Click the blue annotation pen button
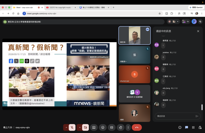The image size is (205, 133). pos(194,21)
